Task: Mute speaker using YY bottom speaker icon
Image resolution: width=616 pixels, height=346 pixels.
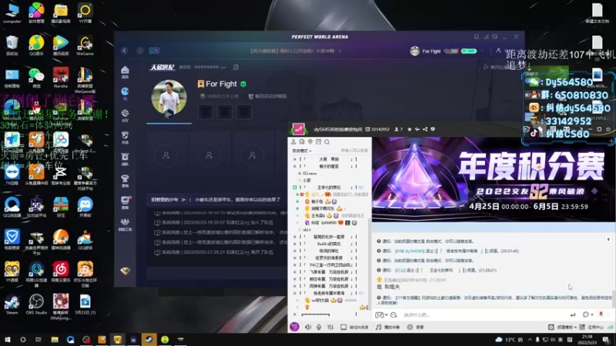Action: tap(308, 327)
